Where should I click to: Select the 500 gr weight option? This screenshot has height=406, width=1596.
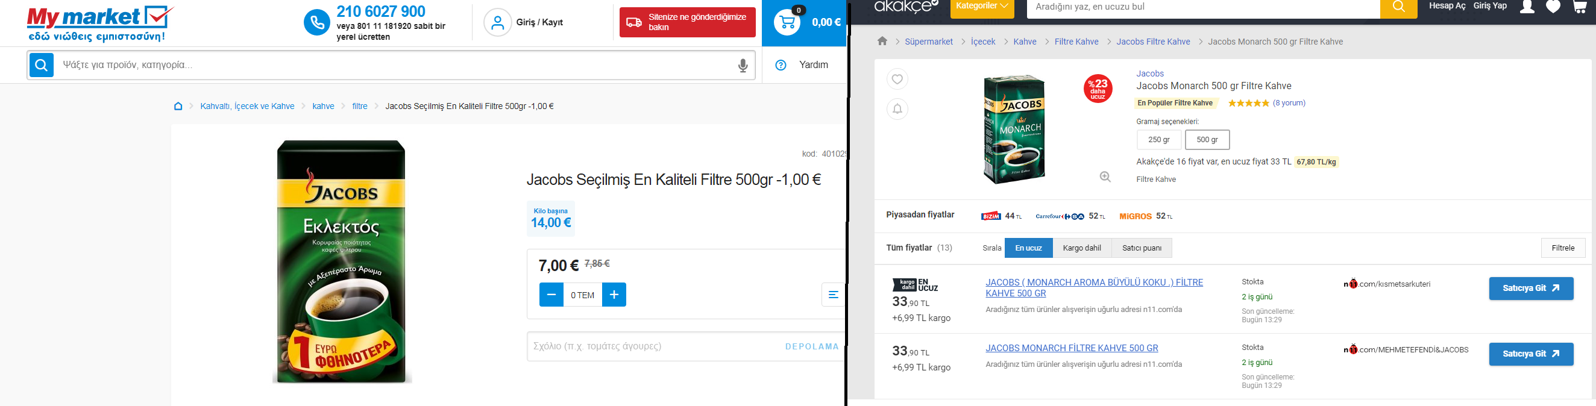click(x=1207, y=140)
